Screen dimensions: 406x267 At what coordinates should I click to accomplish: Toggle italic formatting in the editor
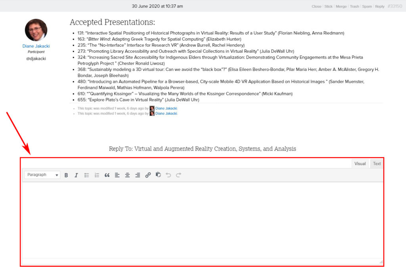[x=76, y=175]
